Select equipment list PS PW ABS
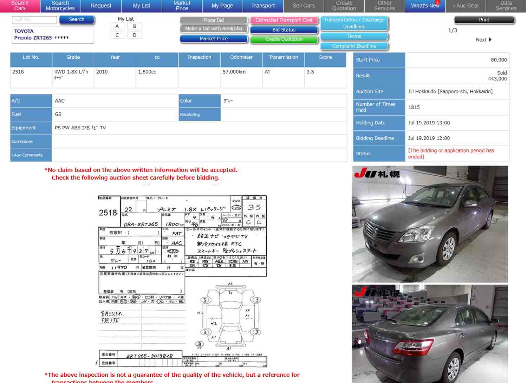The width and height of the screenshot is (527, 383). (80, 128)
